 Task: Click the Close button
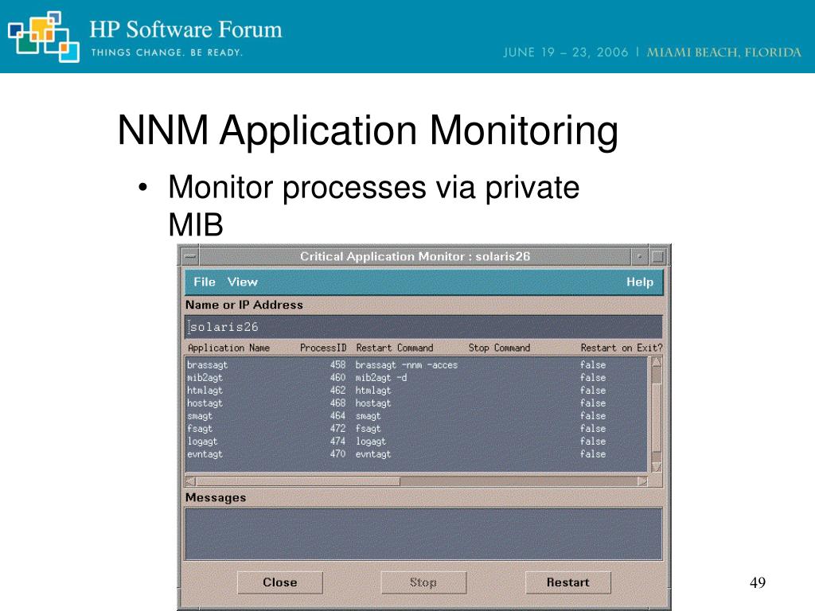279,582
